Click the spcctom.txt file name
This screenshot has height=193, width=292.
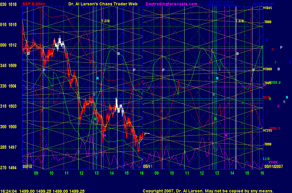263,3
